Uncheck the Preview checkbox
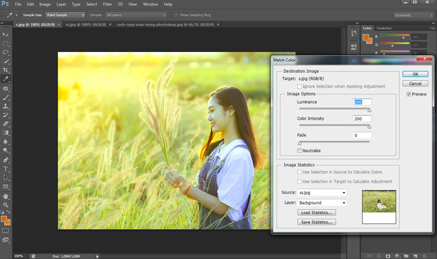 coord(409,94)
